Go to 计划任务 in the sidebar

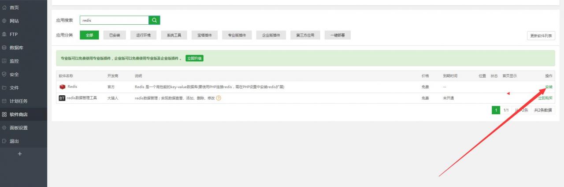(x=23, y=101)
